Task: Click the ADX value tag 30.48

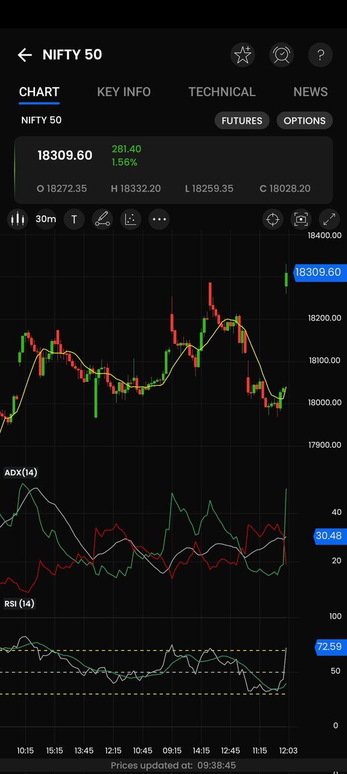Action: [x=330, y=536]
